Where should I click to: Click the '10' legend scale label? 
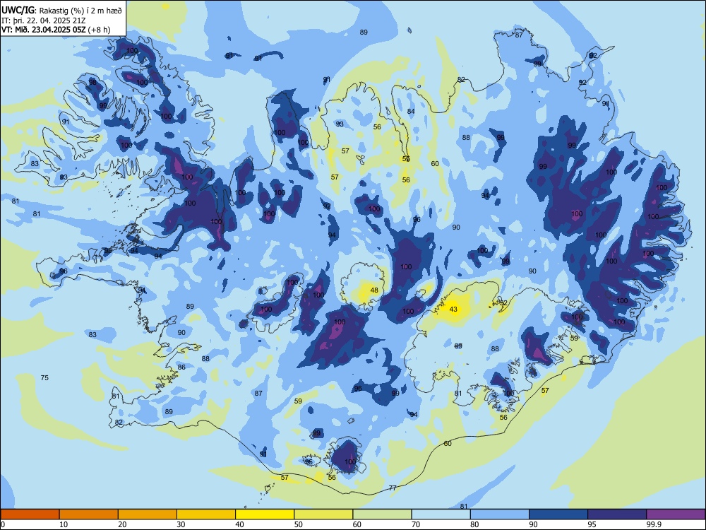tap(64, 524)
